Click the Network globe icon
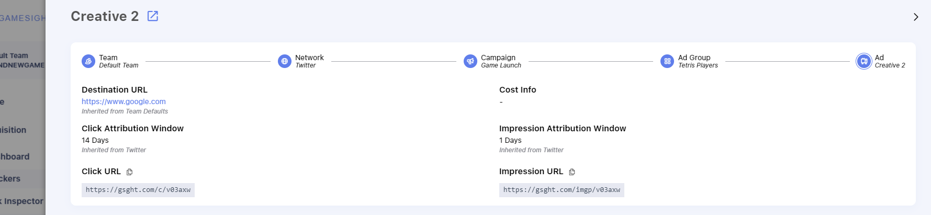 284,61
